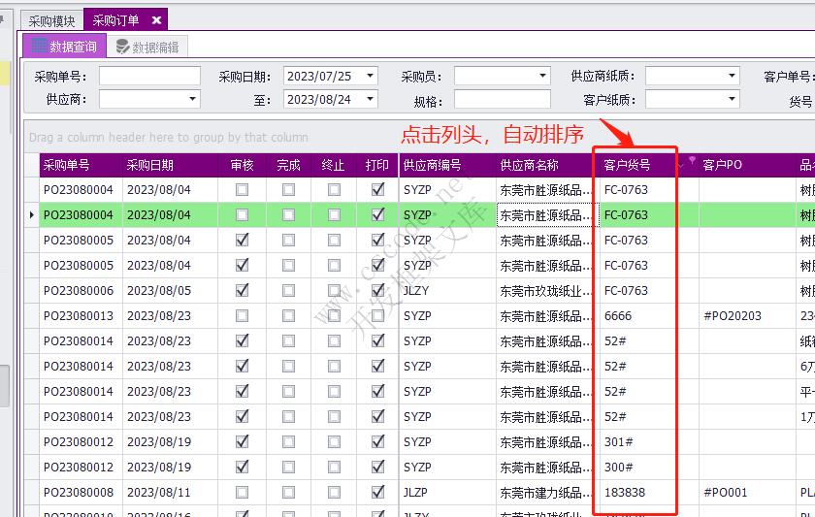Image resolution: width=815 pixels, height=517 pixels.
Task: Switch to the 采购模块 tab
Action: coord(52,20)
